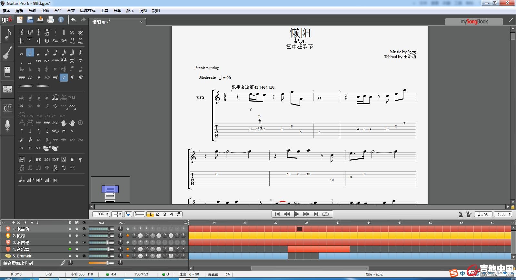The width and height of the screenshot is (516, 280).
Task: Select the 8va octave icon
Action: [x=55, y=41]
